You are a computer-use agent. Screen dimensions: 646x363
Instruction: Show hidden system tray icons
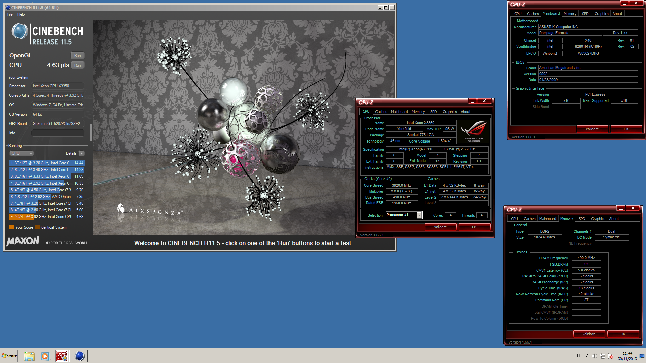587,356
